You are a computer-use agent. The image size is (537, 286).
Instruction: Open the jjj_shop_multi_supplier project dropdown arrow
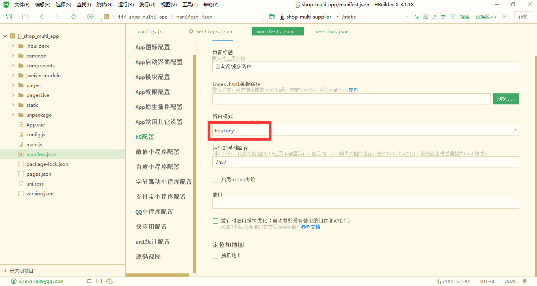coord(338,17)
